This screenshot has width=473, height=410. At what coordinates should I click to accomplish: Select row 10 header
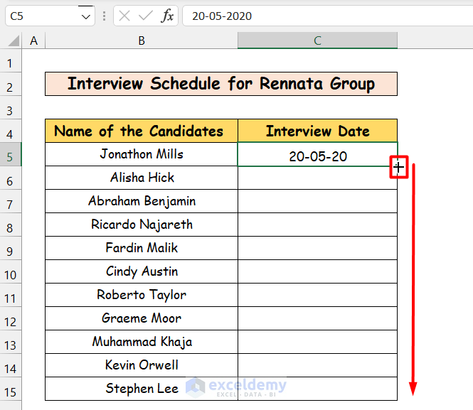[10, 272]
